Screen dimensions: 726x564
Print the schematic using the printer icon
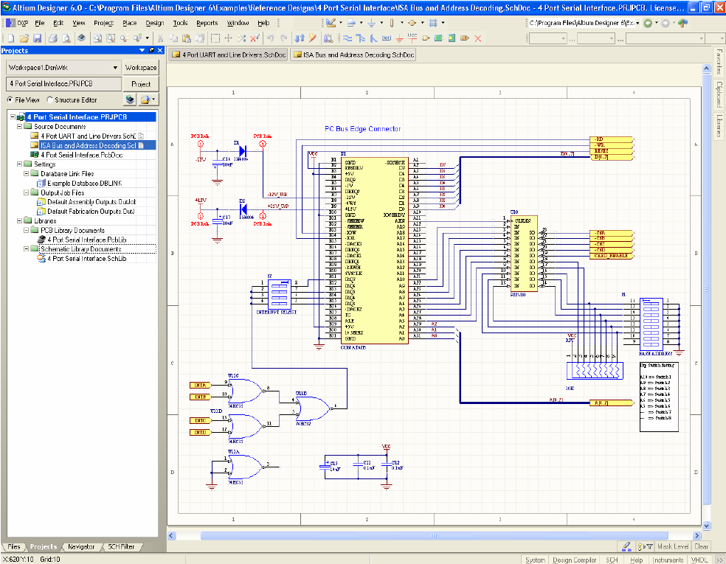click(53, 38)
